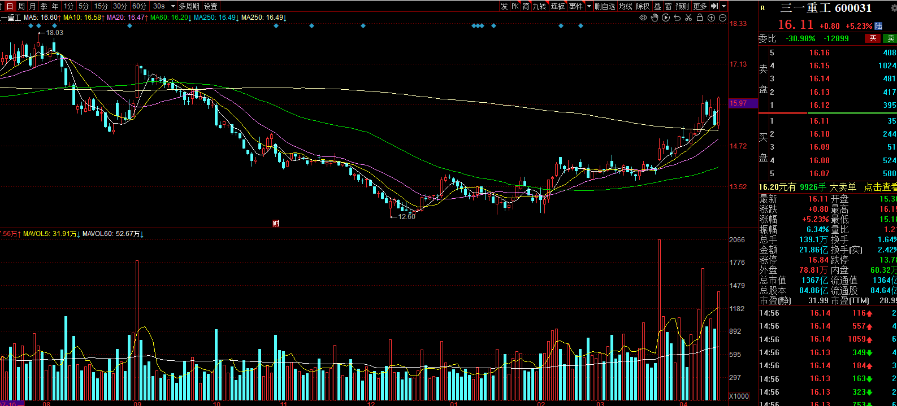Switch to 季 quarterly period tab
897x406 pixels.
click(x=44, y=6)
